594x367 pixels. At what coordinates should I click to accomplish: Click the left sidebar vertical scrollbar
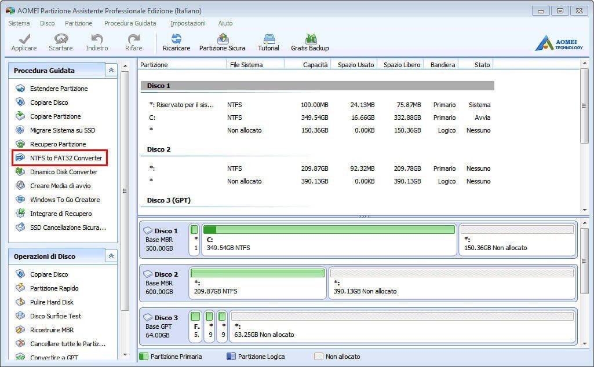point(125,191)
